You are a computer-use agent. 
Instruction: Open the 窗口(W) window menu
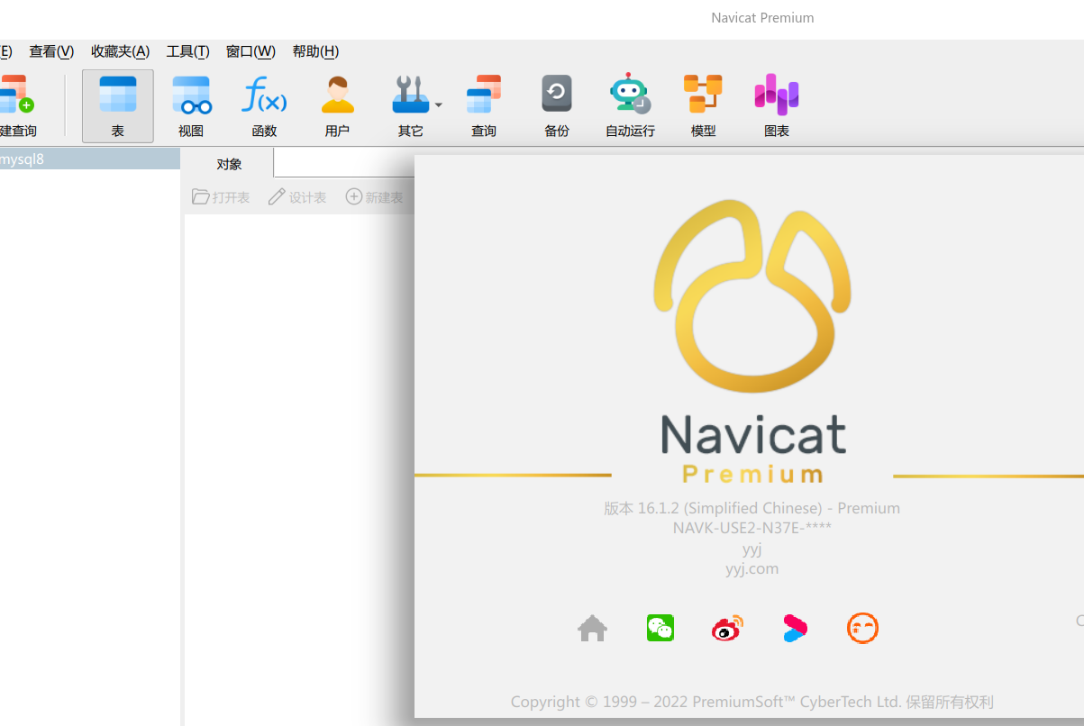pyautogui.click(x=251, y=51)
